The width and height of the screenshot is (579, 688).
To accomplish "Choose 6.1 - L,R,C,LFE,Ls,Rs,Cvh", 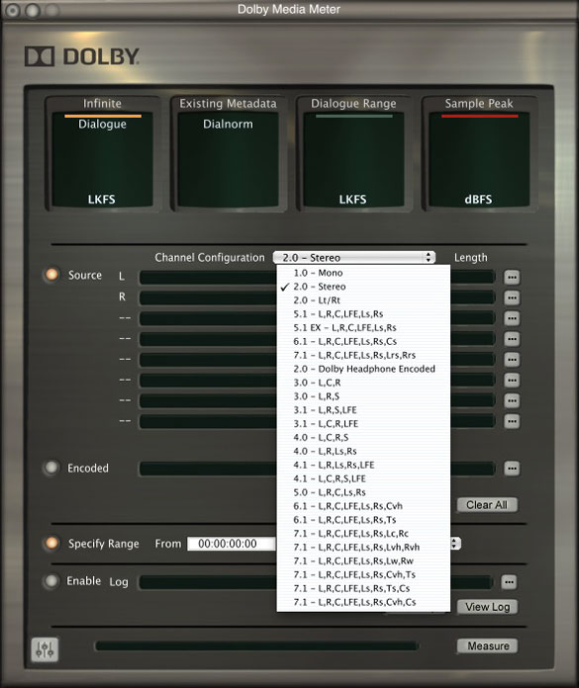I will pos(363,506).
